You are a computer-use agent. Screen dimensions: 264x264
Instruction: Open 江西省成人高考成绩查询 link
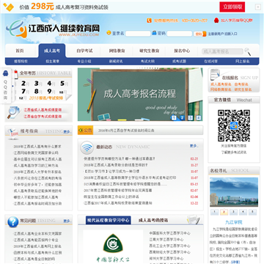43,110
